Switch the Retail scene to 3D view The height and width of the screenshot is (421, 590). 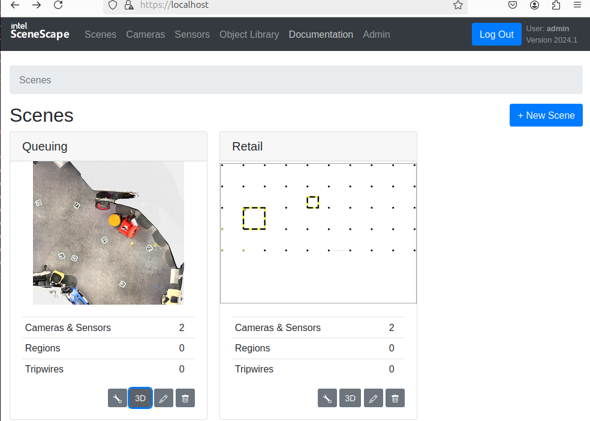(350, 398)
